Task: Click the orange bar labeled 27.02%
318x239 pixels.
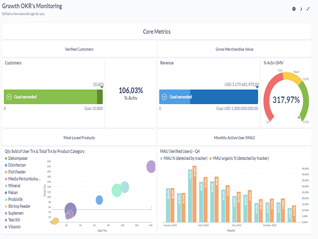Action: point(250,206)
